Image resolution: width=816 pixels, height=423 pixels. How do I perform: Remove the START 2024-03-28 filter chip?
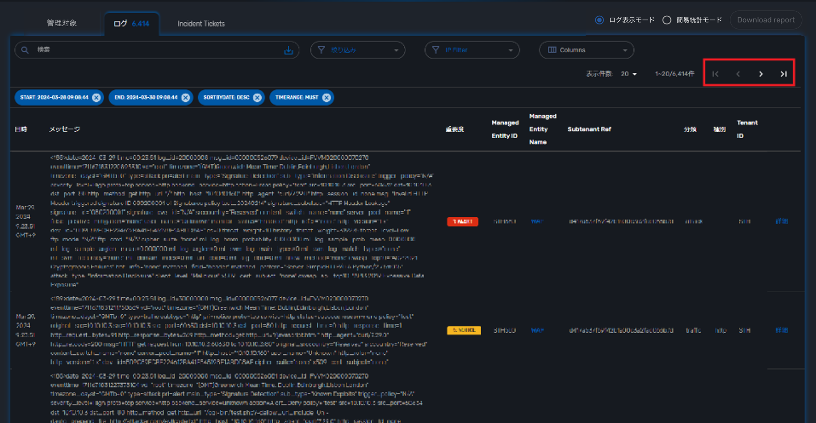(x=96, y=97)
